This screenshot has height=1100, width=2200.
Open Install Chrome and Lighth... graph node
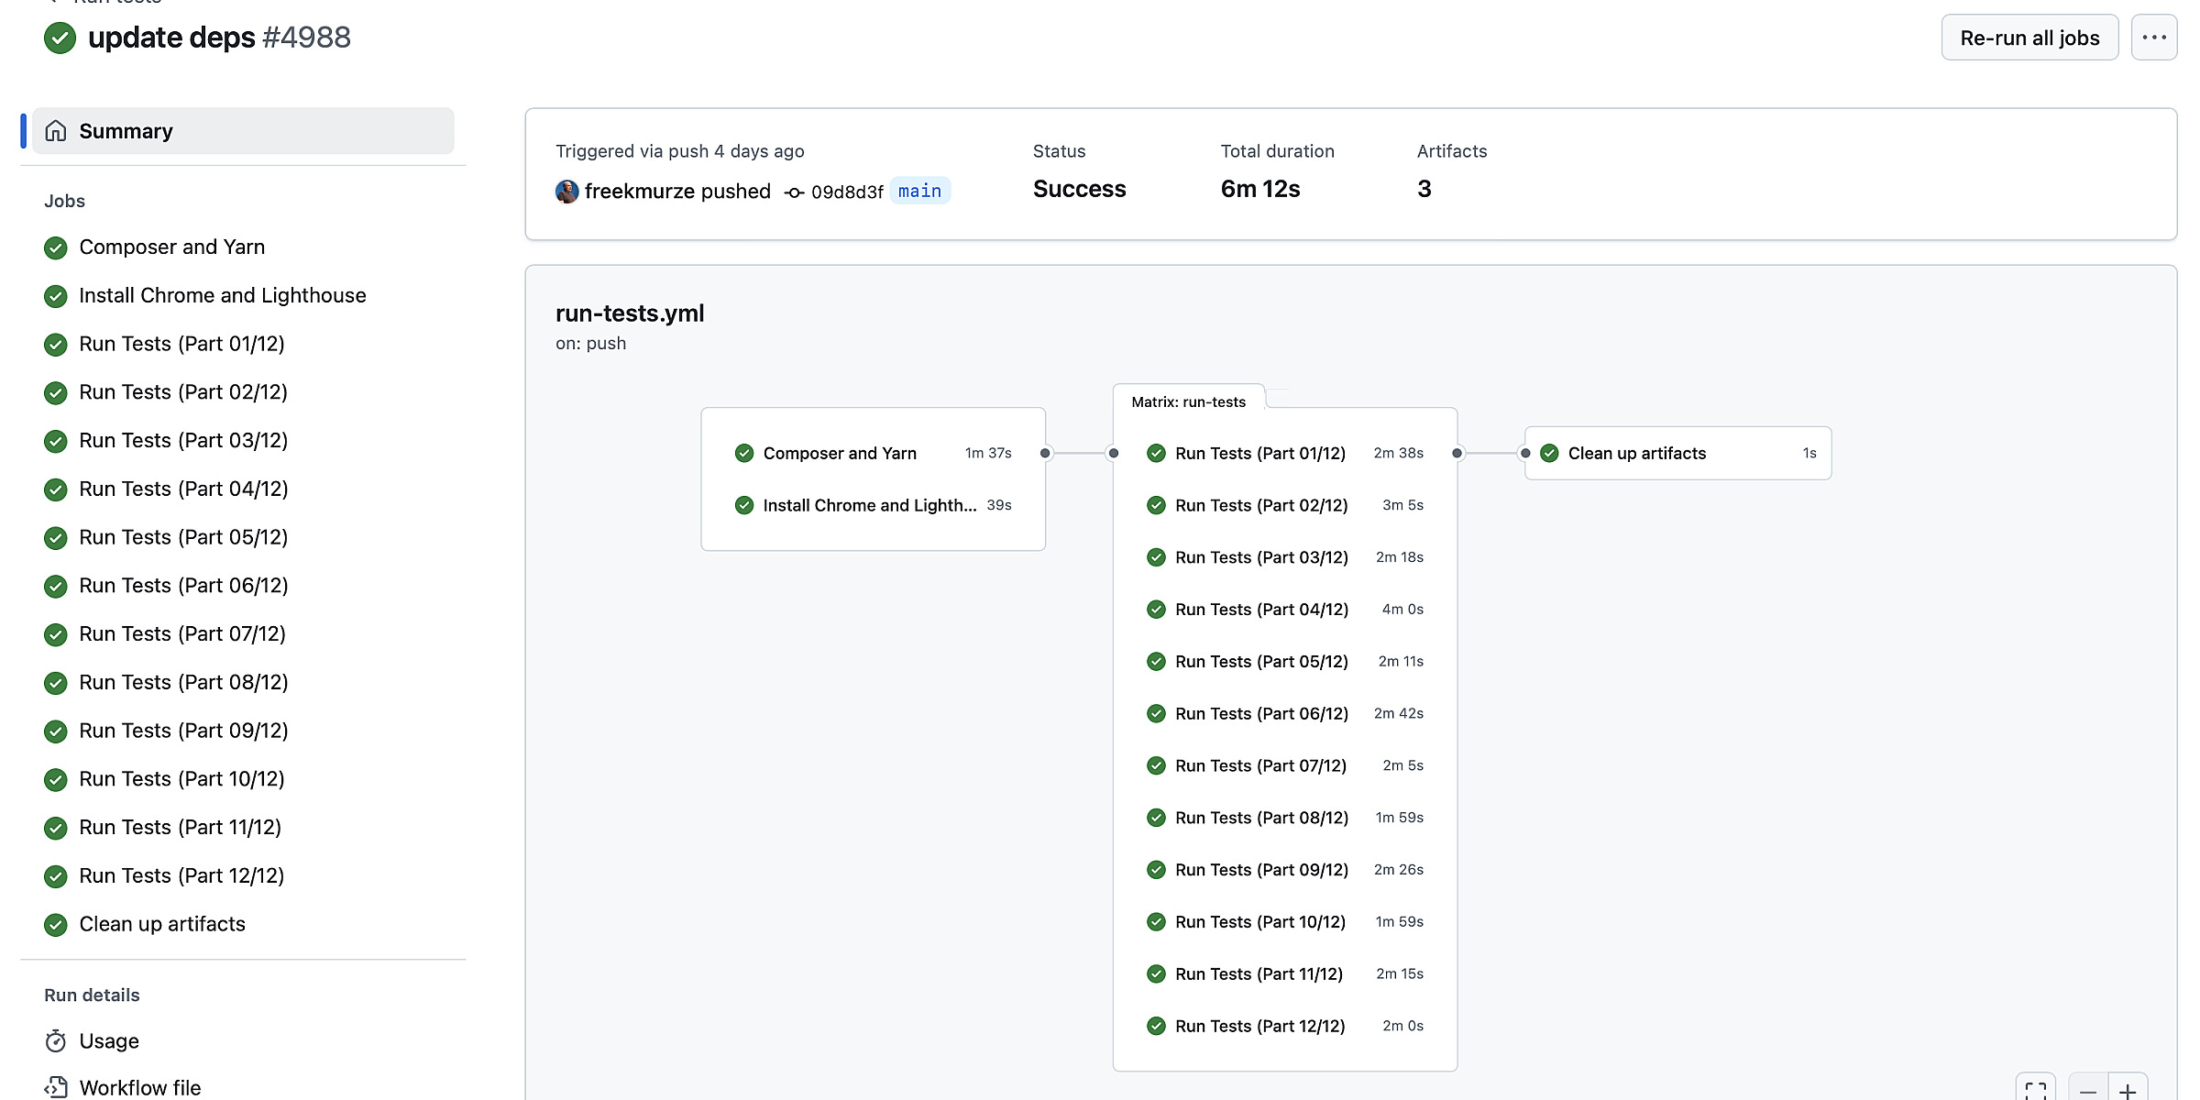pyautogui.click(x=873, y=505)
